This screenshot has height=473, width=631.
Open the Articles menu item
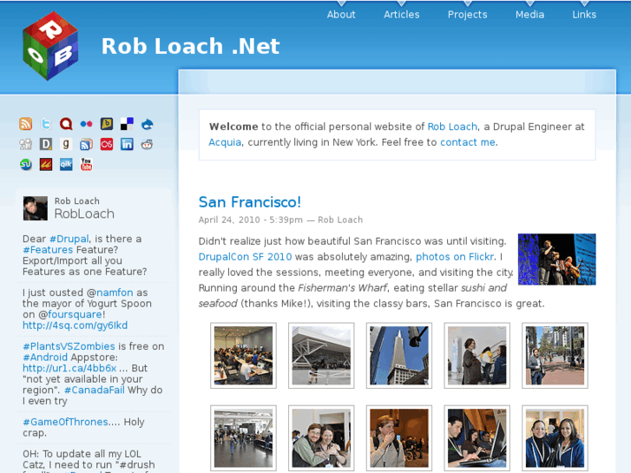(401, 15)
